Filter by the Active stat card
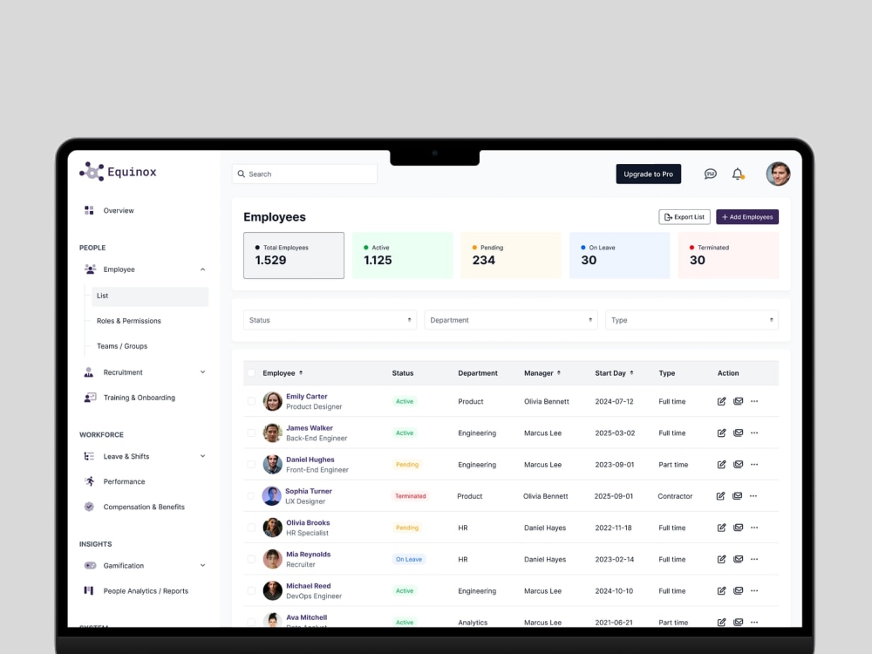 click(403, 255)
